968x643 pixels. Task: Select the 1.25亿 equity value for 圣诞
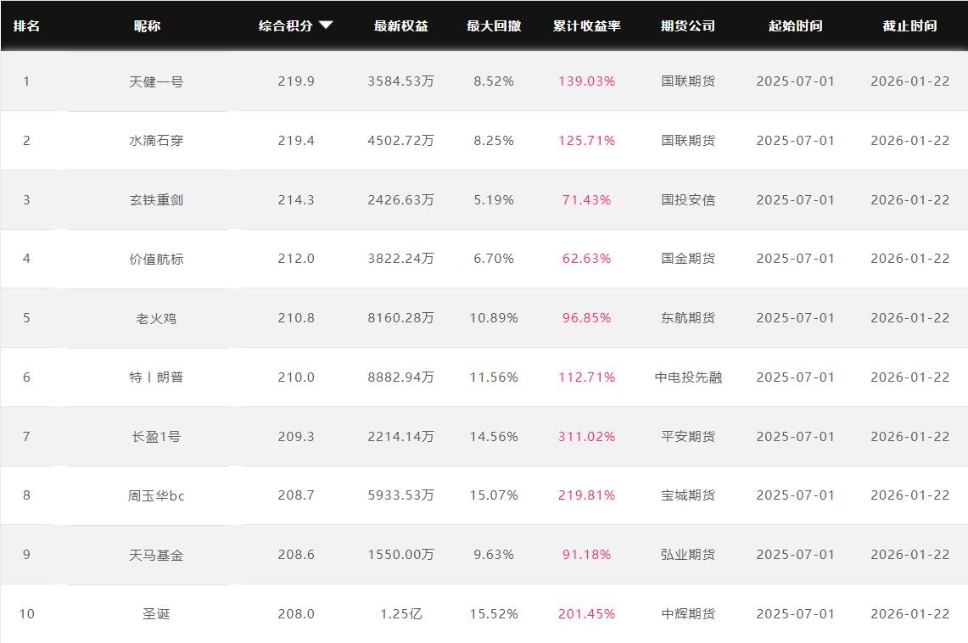(x=400, y=614)
